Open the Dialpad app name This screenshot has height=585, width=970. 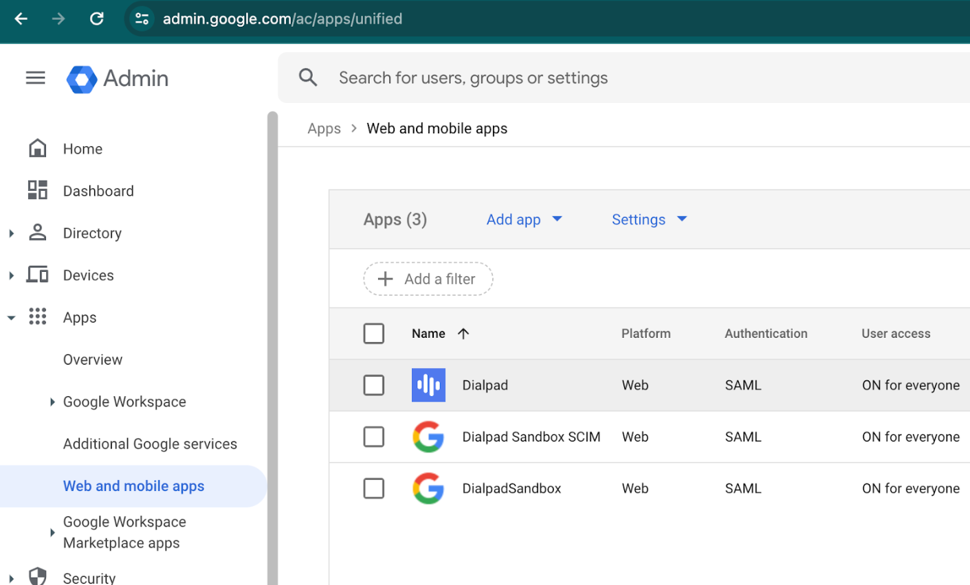pos(485,385)
